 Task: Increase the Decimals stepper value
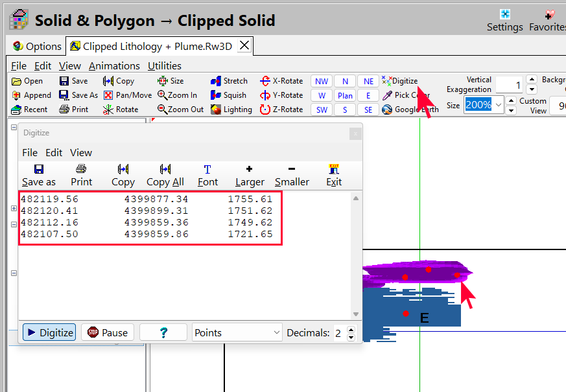tap(351, 329)
